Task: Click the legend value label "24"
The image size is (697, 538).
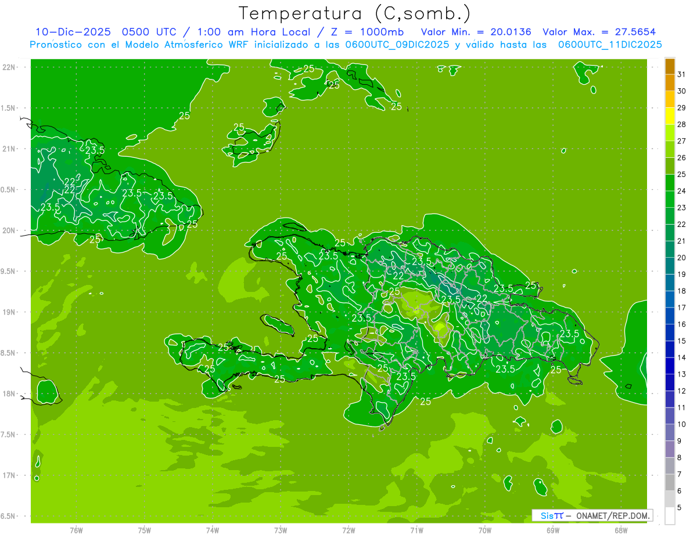Action: pyautogui.click(x=682, y=192)
